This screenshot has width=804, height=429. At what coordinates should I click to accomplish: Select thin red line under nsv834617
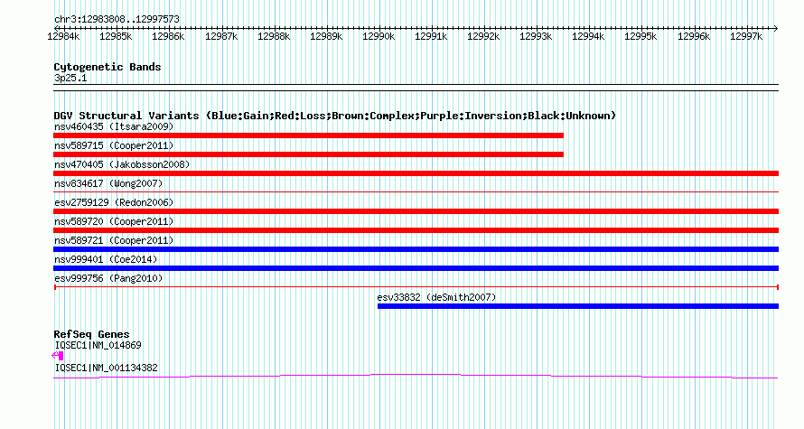tap(416, 192)
